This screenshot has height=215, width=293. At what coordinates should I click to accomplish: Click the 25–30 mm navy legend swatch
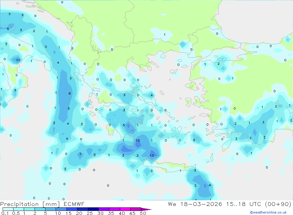click(93, 209)
